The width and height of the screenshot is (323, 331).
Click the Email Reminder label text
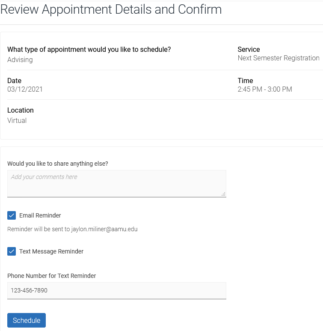(x=40, y=215)
